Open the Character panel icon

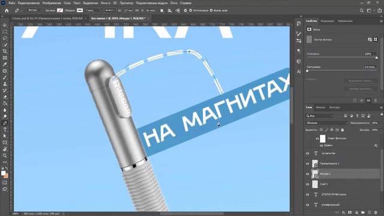point(299,72)
